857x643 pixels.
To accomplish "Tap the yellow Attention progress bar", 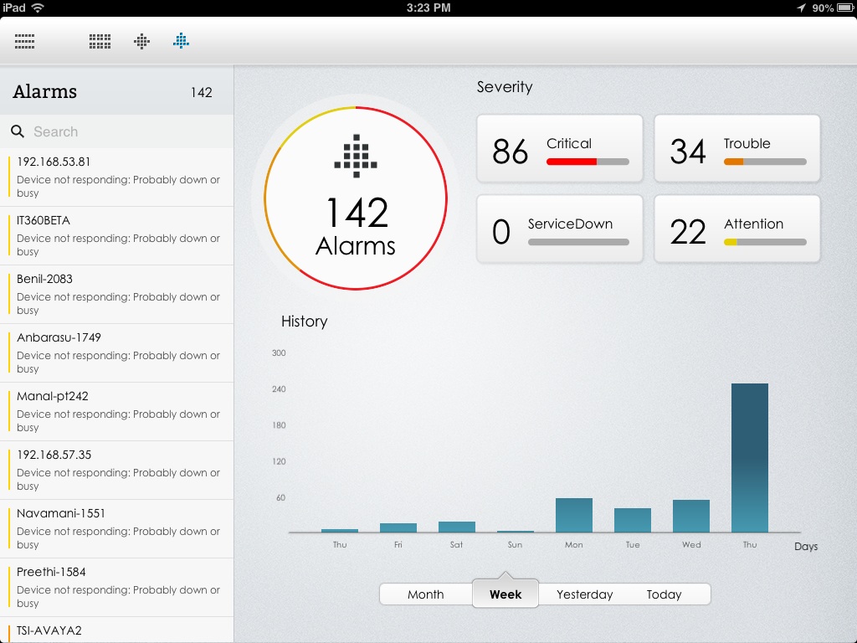I will tap(765, 242).
